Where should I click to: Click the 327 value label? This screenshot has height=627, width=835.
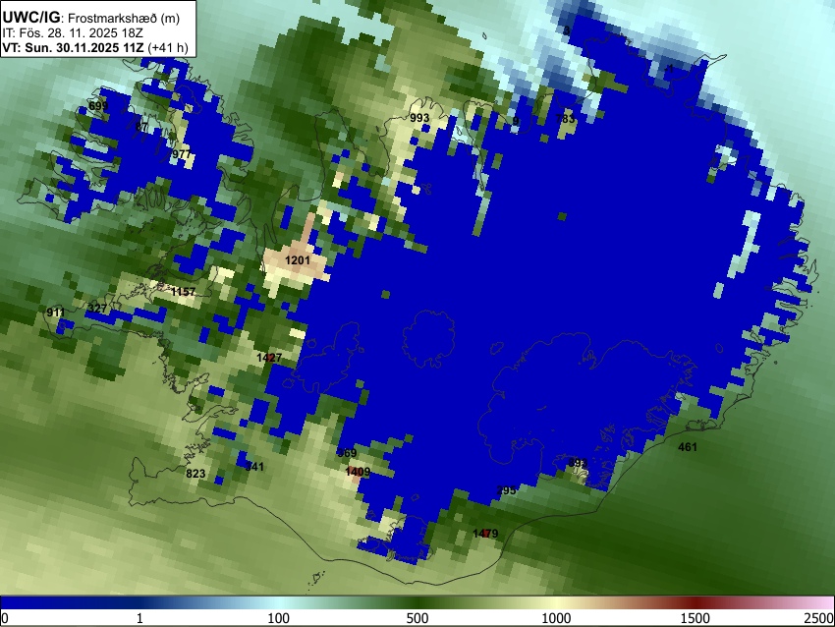pyautogui.click(x=97, y=309)
